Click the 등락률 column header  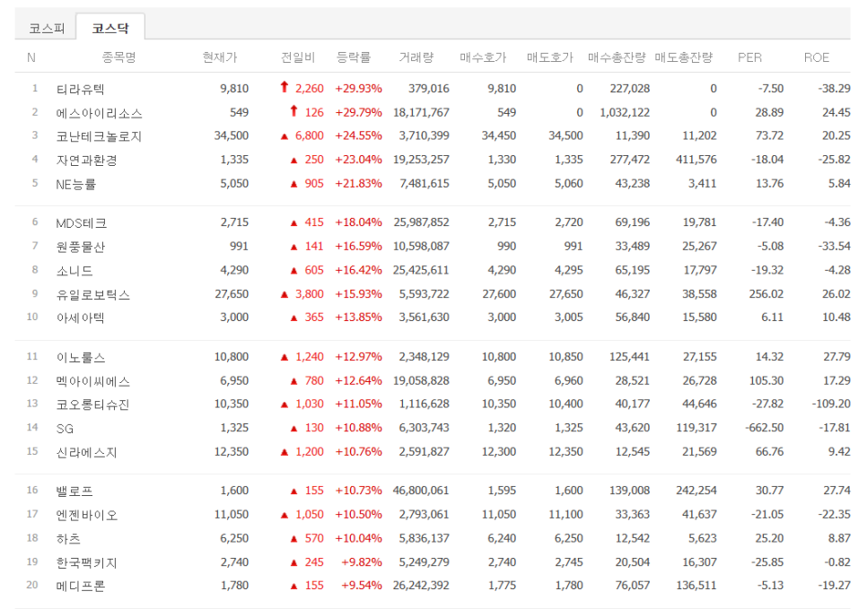coord(354,57)
